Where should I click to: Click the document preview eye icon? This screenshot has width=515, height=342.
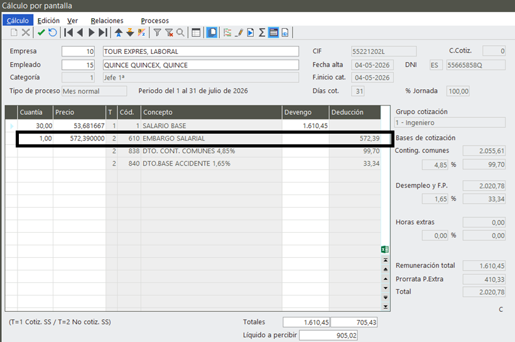285,33
